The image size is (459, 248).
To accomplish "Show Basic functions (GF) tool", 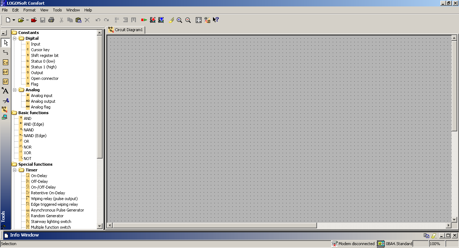I will coord(5,72).
